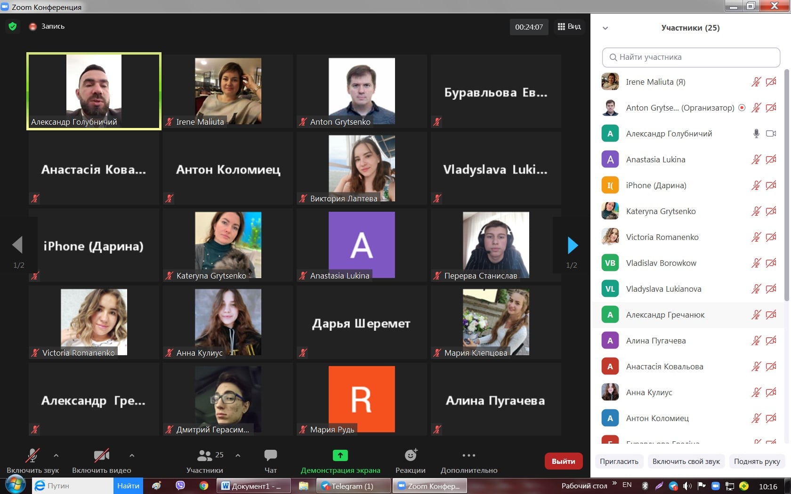Open file explorer icon in taskbar
Screen dimensions: 791x494
(304, 486)
